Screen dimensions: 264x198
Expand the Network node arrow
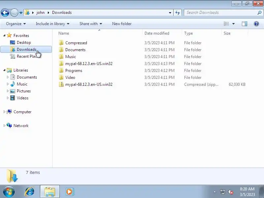coord(4,125)
